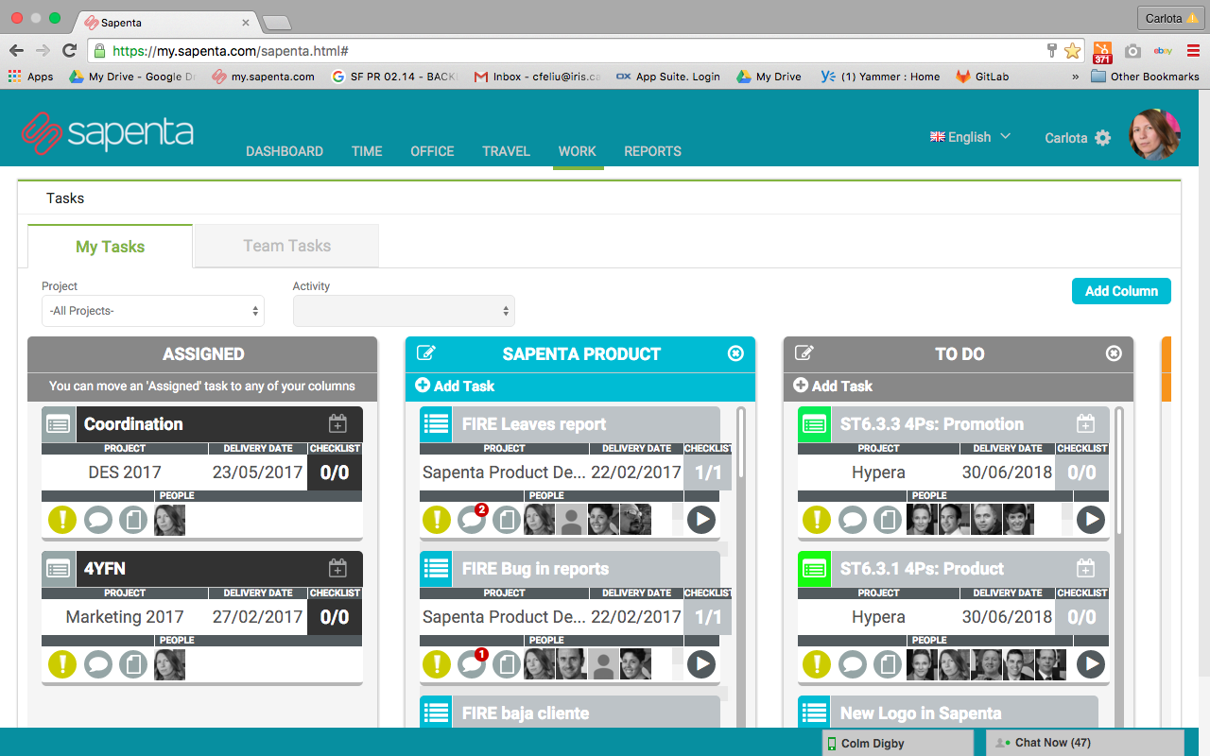Switch to the Team Tasks tab

[x=286, y=246]
